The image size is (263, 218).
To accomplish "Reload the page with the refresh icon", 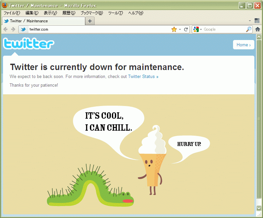I will click(x=186, y=29).
